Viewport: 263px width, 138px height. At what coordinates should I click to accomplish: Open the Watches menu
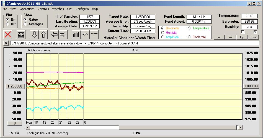pyautogui.click(x=58, y=9)
